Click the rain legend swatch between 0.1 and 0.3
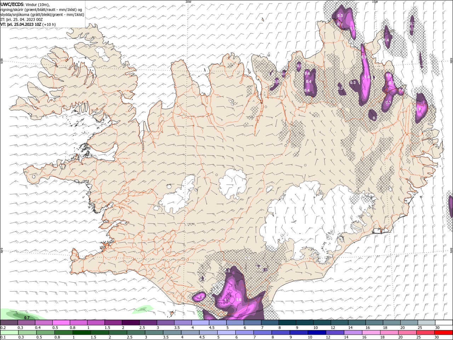The height and width of the screenshot is (340, 453). pos(9,333)
